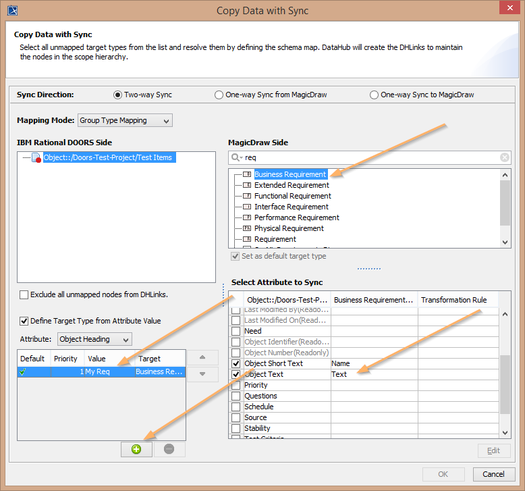Click MagicDraw type list scroll-down arrow
The height and width of the screenshot is (491, 525).
click(x=505, y=242)
